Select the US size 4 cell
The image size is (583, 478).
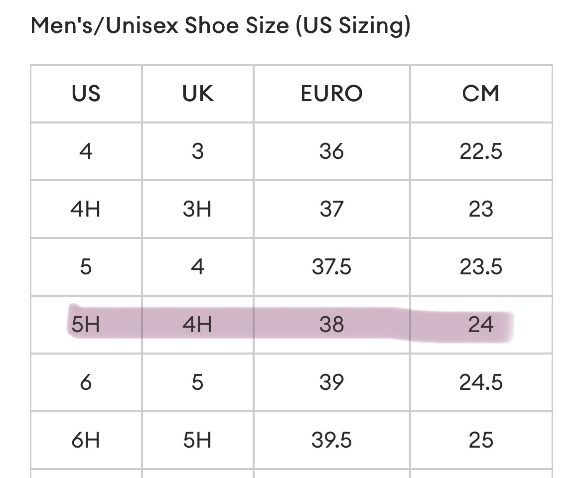tap(86, 151)
